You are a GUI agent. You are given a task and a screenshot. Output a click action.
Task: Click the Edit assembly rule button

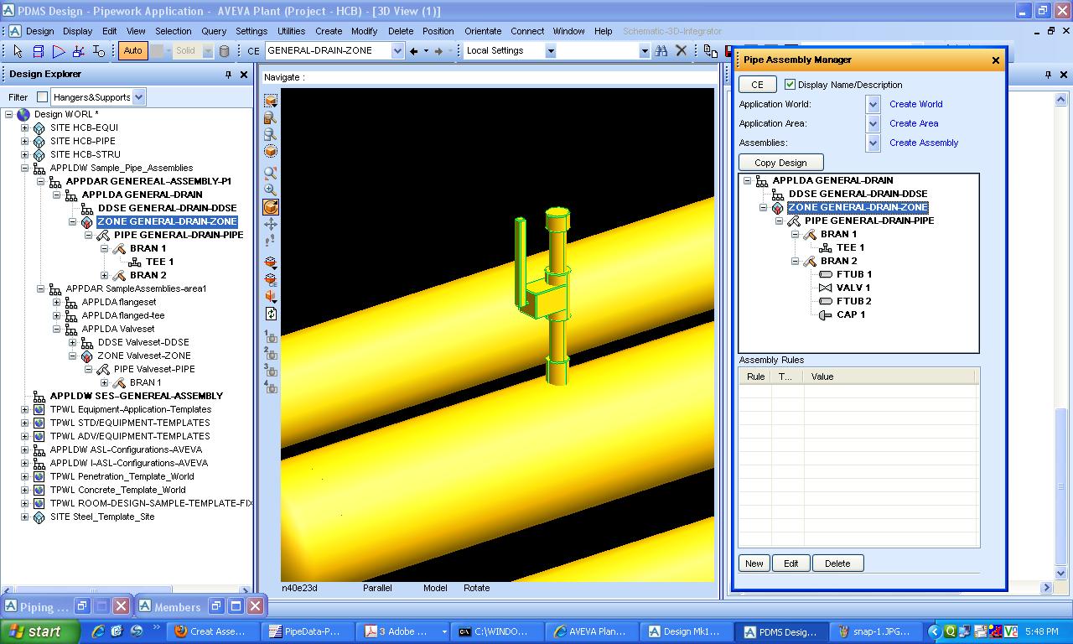click(x=790, y=563)
